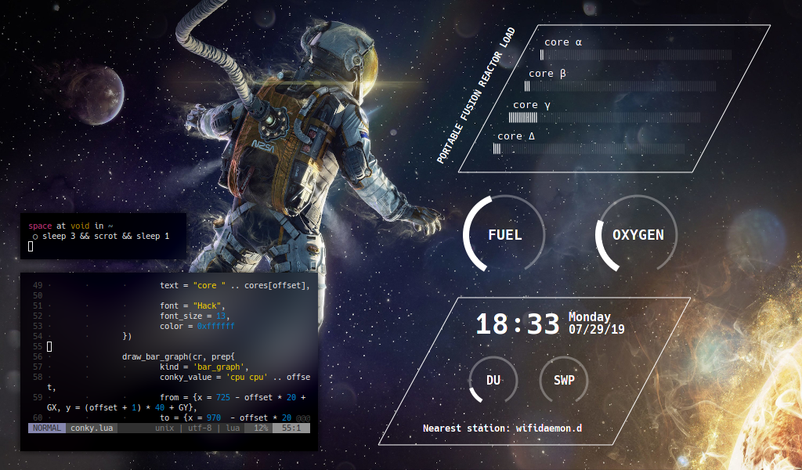Click "draw_bar_graph(cr, prep{" on line 56
This screenshot has height=470, width=802.
coord(179,357)
